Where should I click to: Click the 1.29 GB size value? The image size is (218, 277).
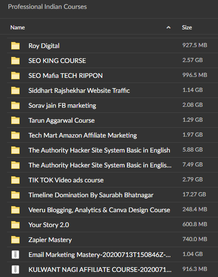192,119
